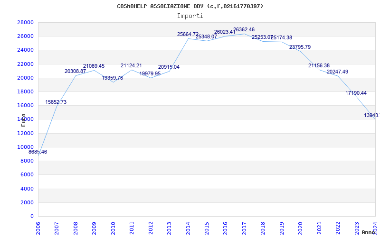Click the x-axis year 2019
Image resolution: width=380 pixels, height=237 pixels.
(x=282, y=228)
